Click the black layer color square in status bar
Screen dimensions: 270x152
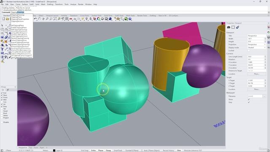(54, 150)
